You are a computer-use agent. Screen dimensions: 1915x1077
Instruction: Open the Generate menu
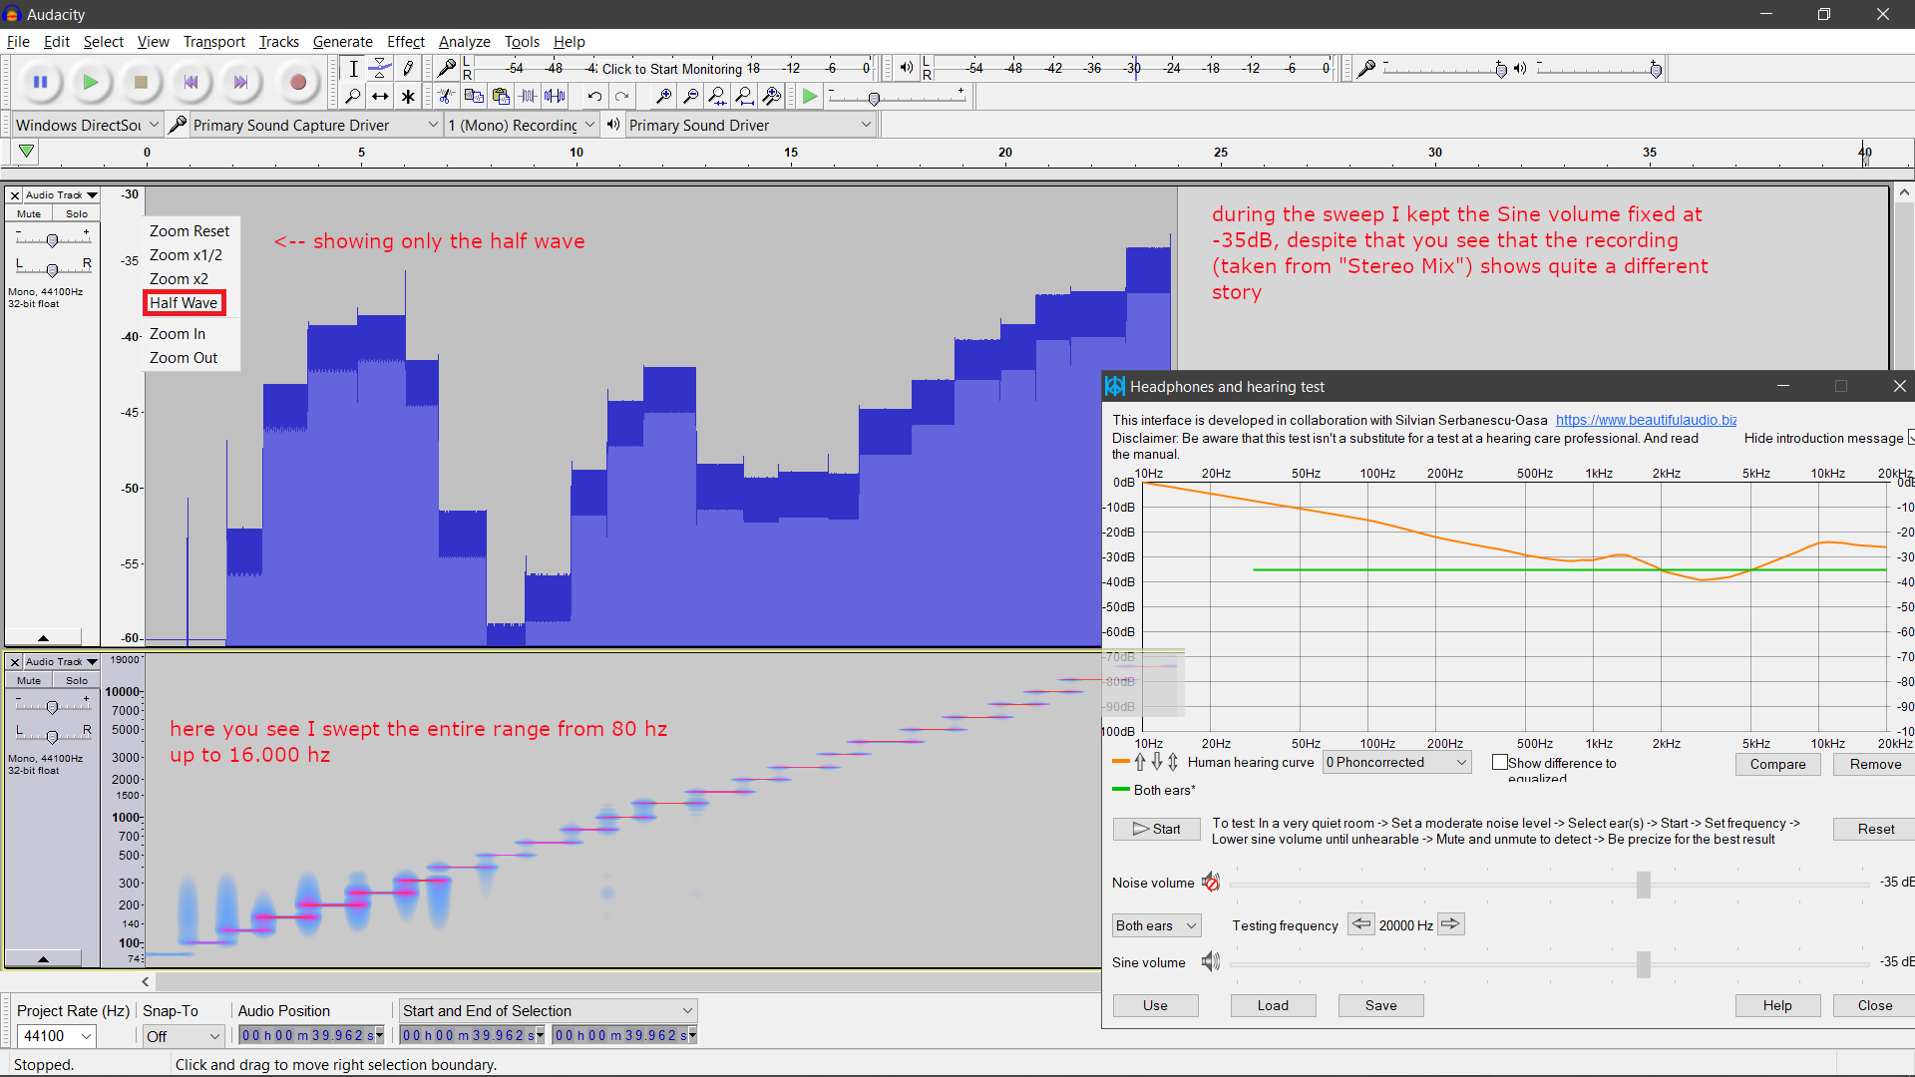[x=342, y=41]
